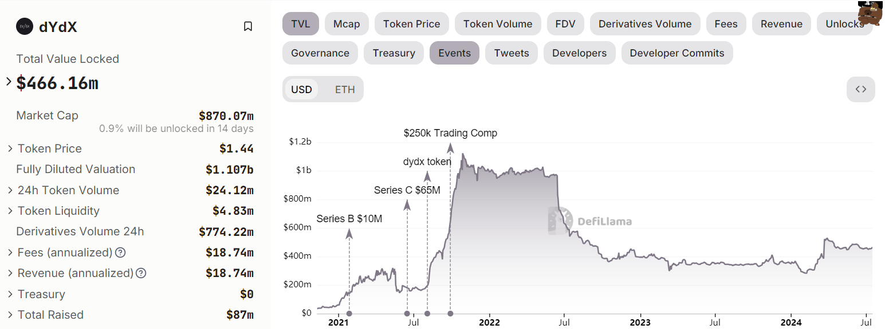Toggle the Developers chart metric

[579, 53]
